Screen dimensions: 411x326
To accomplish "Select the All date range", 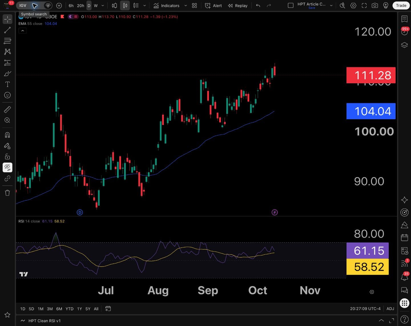I will [96, 309].
